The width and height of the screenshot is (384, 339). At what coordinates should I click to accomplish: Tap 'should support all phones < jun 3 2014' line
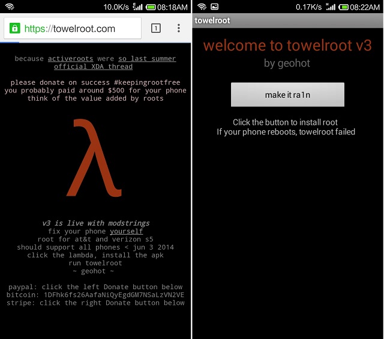pyautogui.click(x=95, y=247)
